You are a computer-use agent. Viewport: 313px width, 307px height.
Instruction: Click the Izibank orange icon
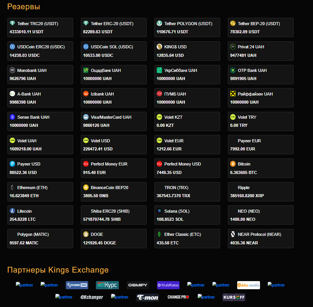pyautogui.click(x=86, y=94)
